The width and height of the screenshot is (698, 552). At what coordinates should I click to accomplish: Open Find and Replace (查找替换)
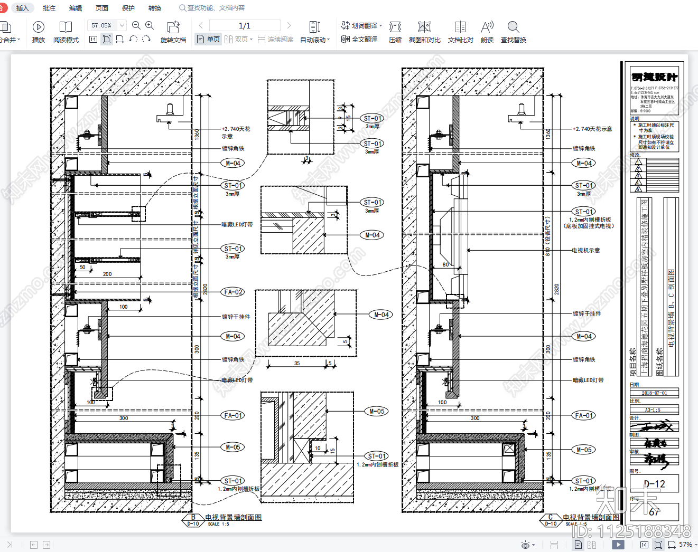pyautogui.click(x=514, y=32)
